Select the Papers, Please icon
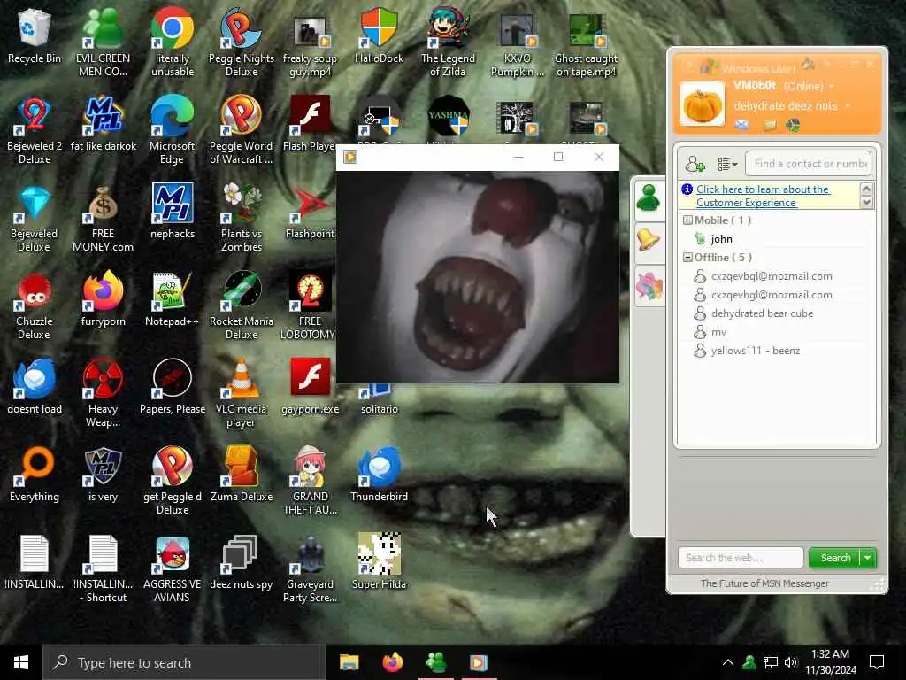The height and width of the screenshot is (680, 906). pyautogui.click(x=173, y=388)
